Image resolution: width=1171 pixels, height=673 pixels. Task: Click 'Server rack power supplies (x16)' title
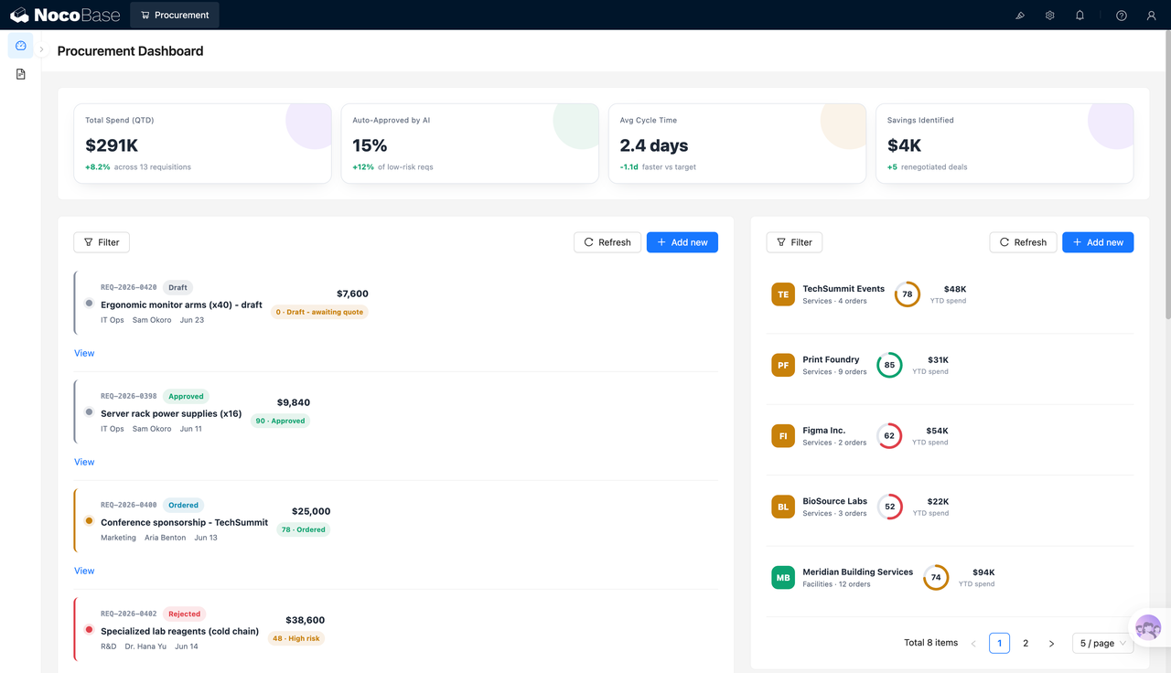pyautogui.click(x=171, y=413)
